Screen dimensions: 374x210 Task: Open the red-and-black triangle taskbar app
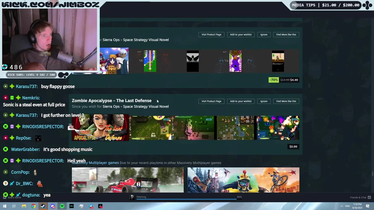(100, 206)
